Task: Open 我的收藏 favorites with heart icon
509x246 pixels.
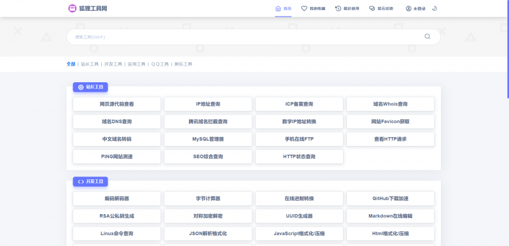Action: 313,8
